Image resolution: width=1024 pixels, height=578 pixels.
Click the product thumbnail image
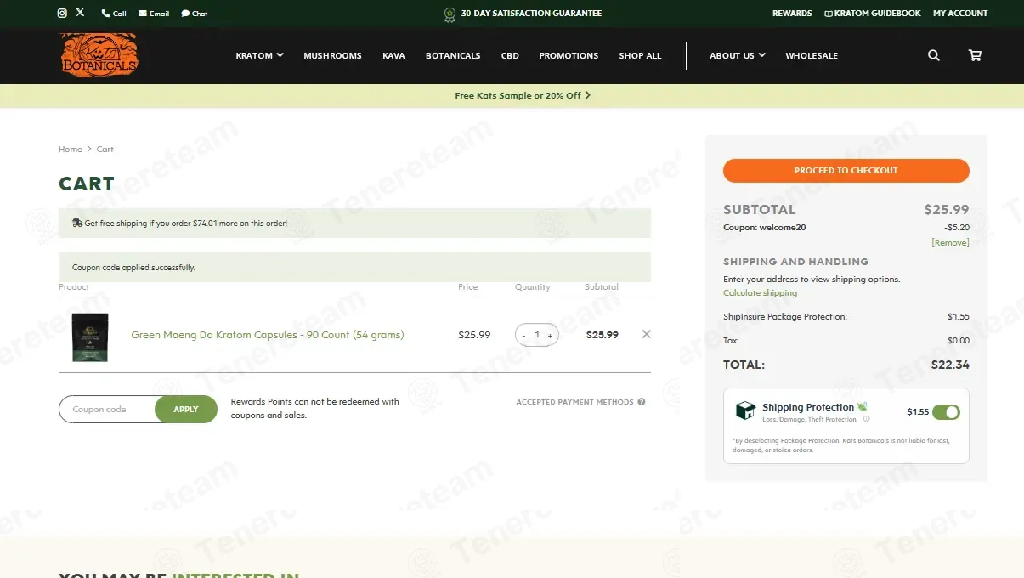tap(90, 337)
